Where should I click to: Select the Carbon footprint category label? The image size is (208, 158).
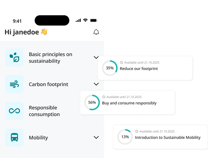(49, 84)
